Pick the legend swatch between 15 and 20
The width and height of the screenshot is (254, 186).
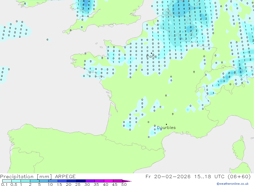[62, 181]
